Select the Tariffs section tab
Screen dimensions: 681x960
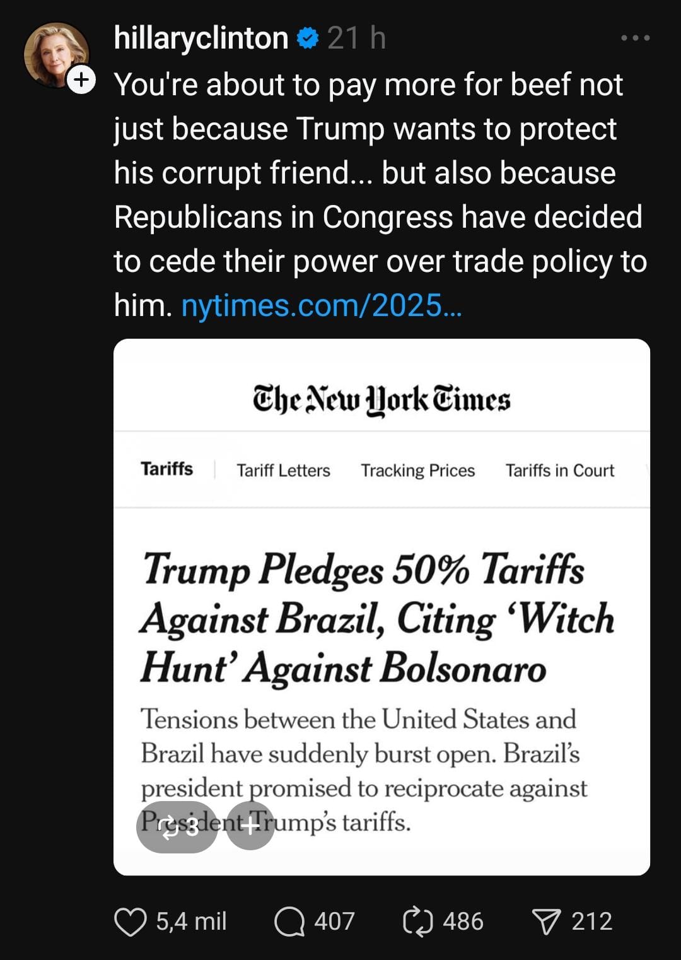point(167,469)
